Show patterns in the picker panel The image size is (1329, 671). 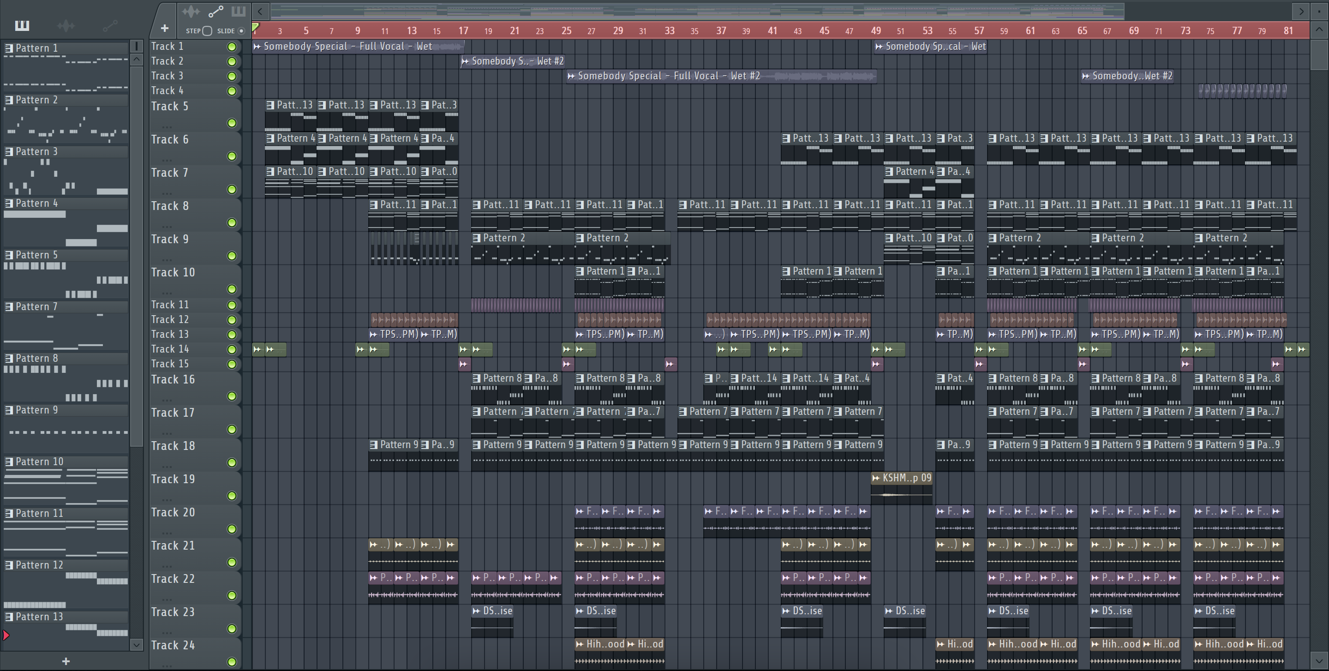click(22, 25)
